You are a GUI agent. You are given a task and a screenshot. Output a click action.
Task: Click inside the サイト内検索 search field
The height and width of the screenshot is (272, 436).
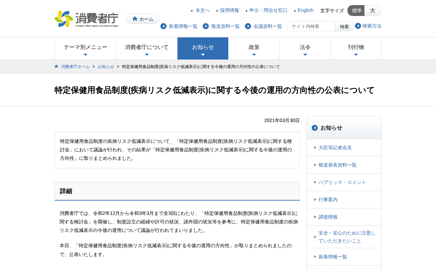click(x=310, y=26)
